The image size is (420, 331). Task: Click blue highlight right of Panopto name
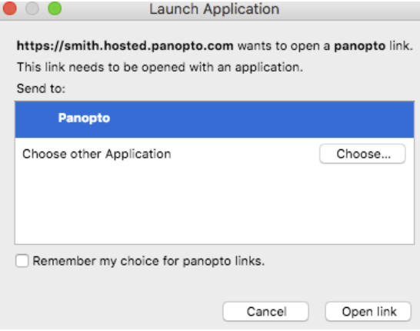(262, 119)
